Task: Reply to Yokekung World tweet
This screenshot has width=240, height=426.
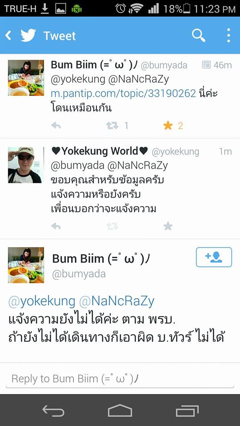Action: pos(56,226)
